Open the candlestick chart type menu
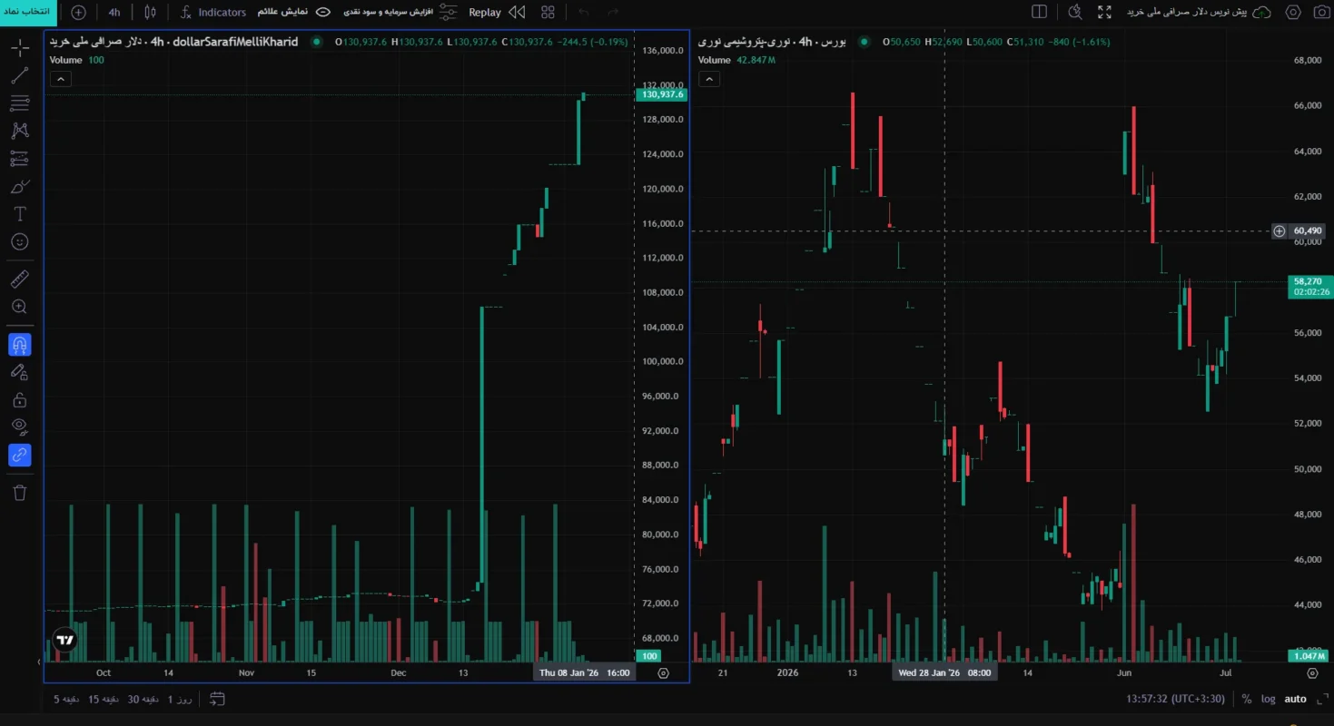 [x=150, y=12]
